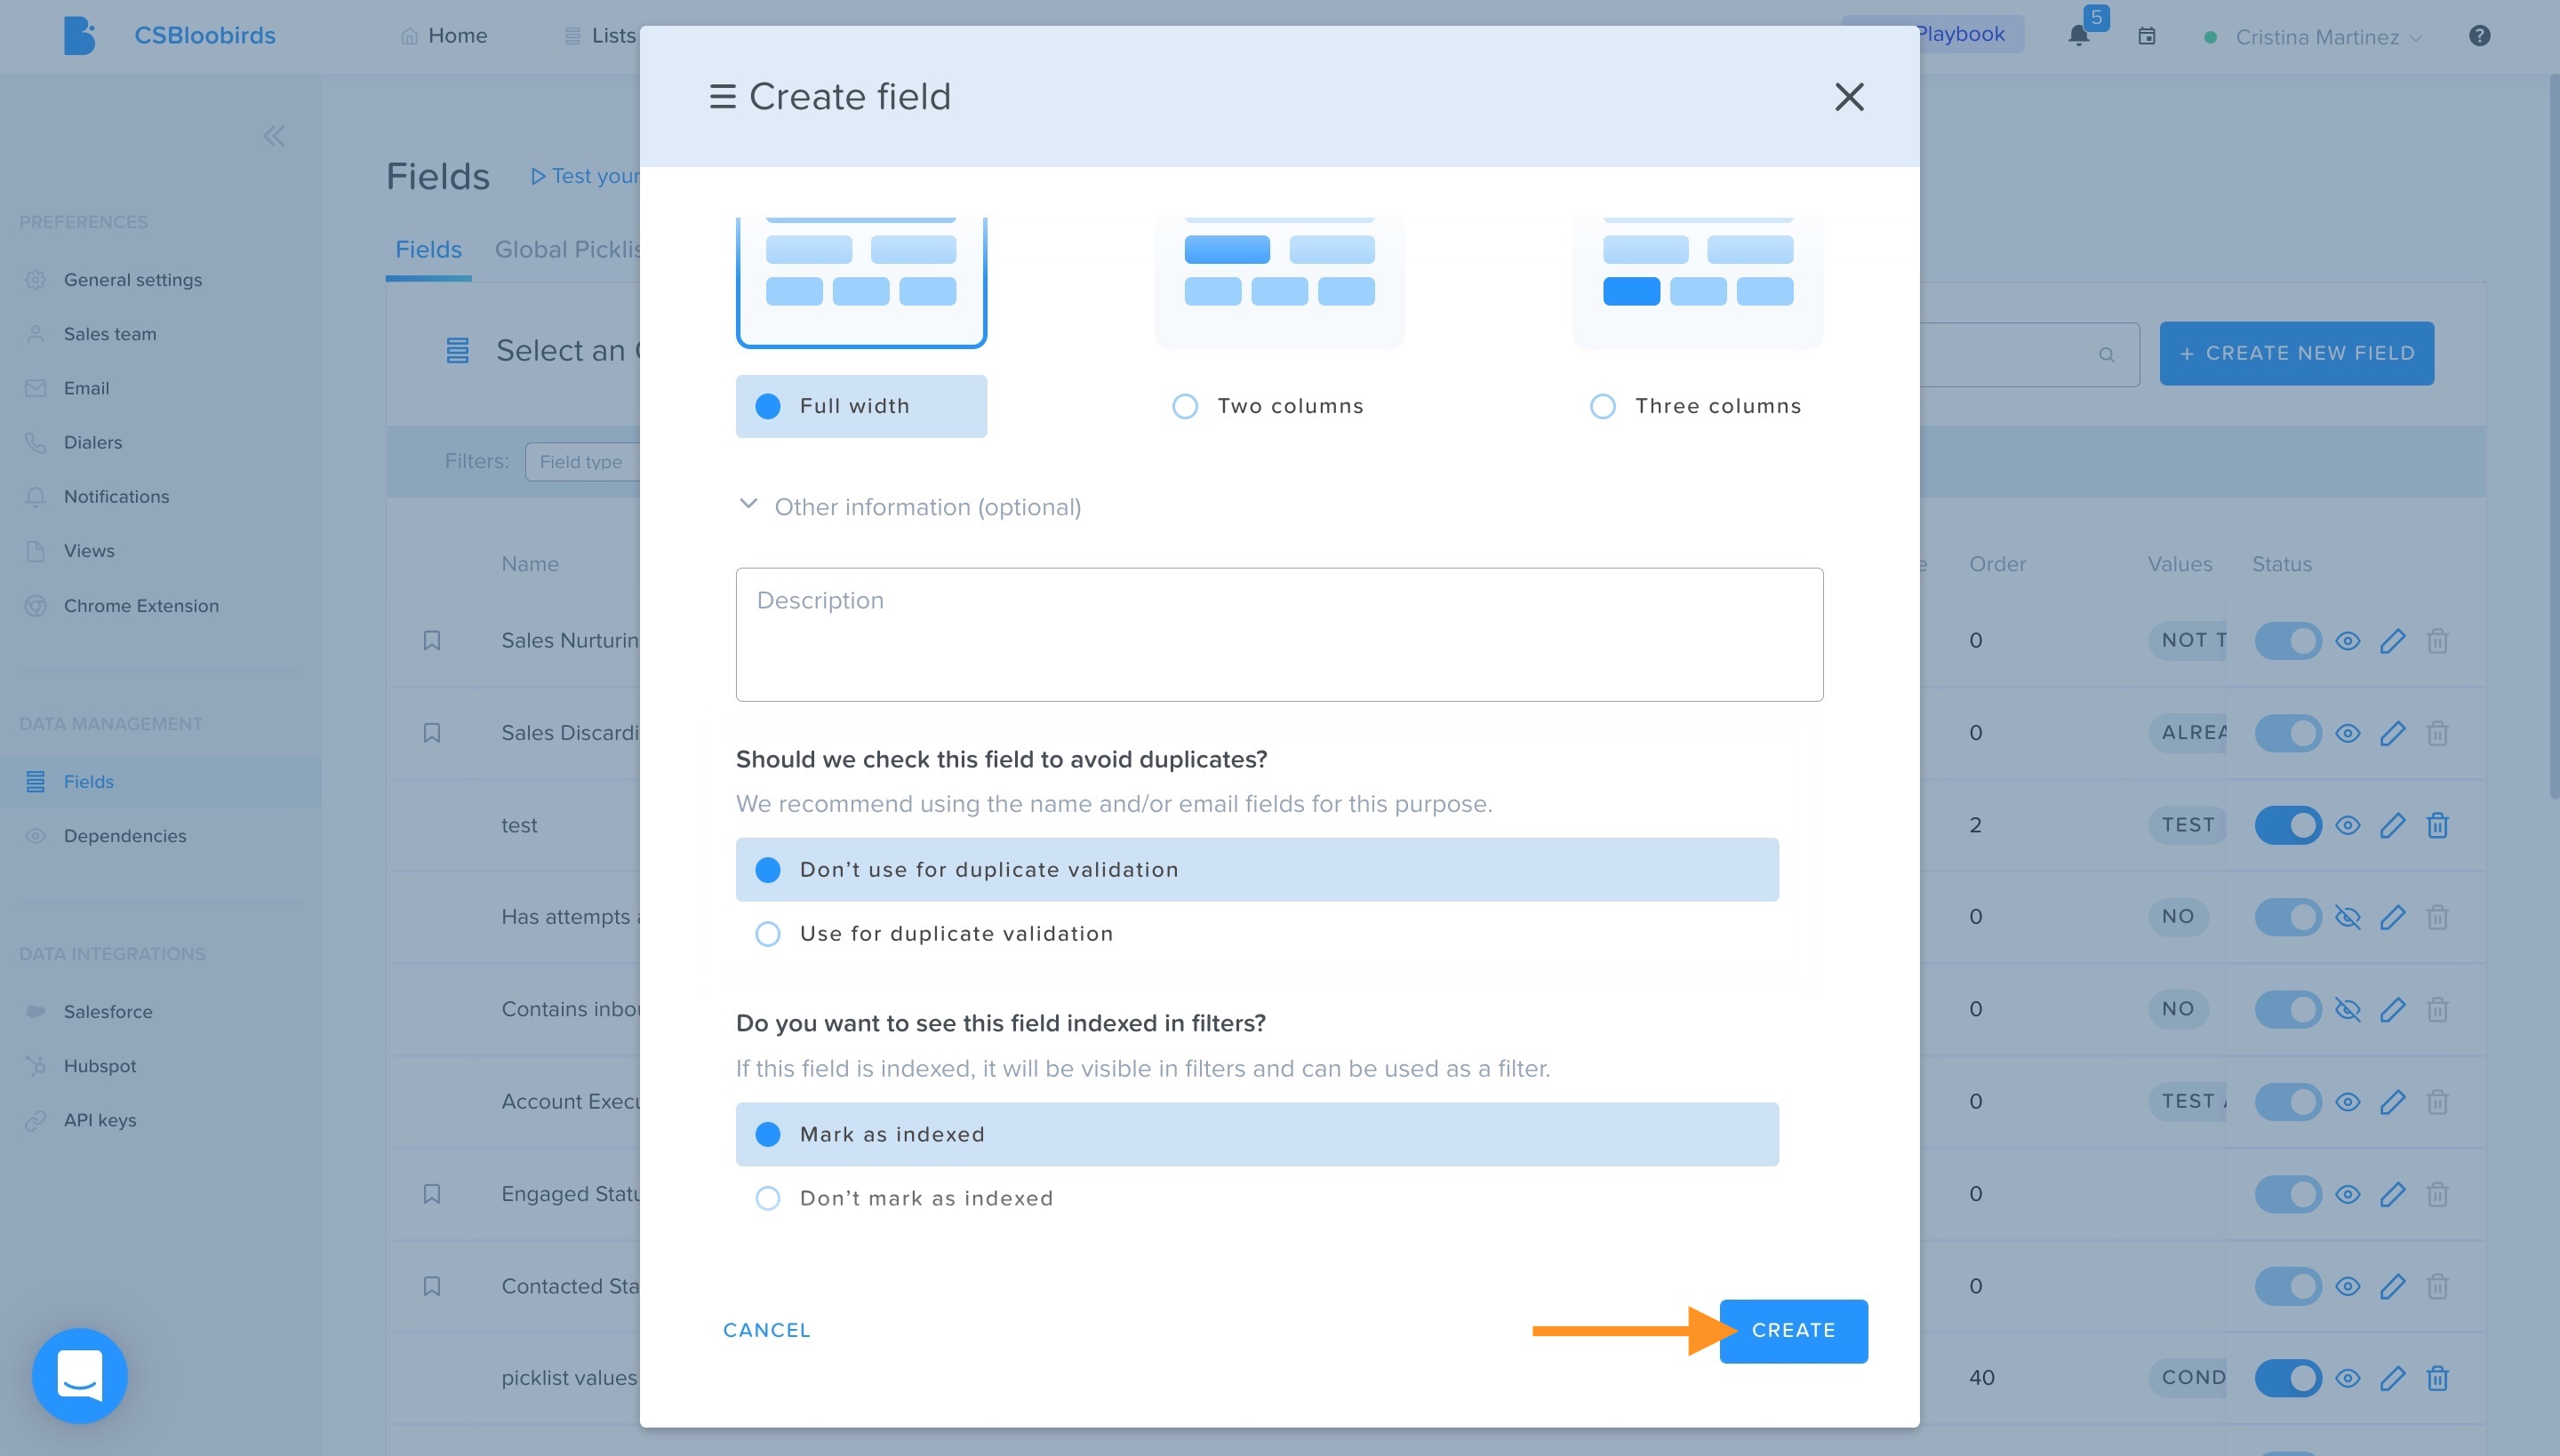Click the Full width layout thumbnail
This screenshot has width=2560, height=1456.
tap(861, 282)
